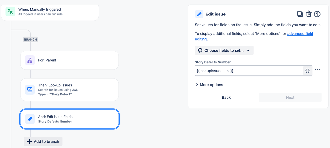Click the purple branch icon for Parent
Image resolution: width=330 pixels, height=148 pixels.
pyautogui.click(x=30, y=60)
